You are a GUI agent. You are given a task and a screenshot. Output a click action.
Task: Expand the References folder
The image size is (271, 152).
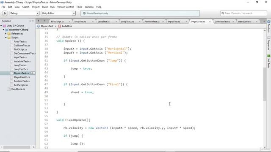6,34
